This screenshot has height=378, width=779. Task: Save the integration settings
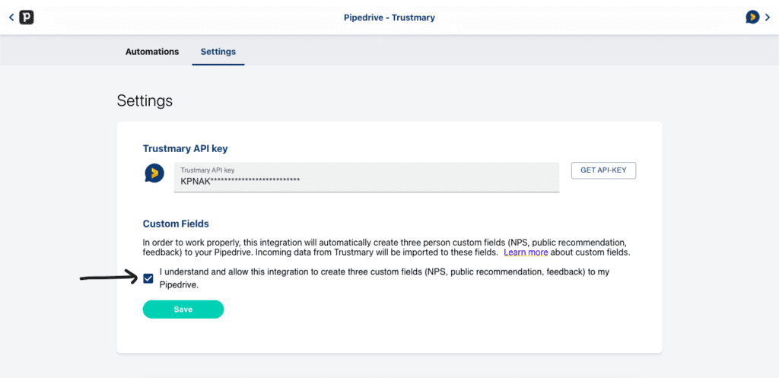[x=183, y=309]
